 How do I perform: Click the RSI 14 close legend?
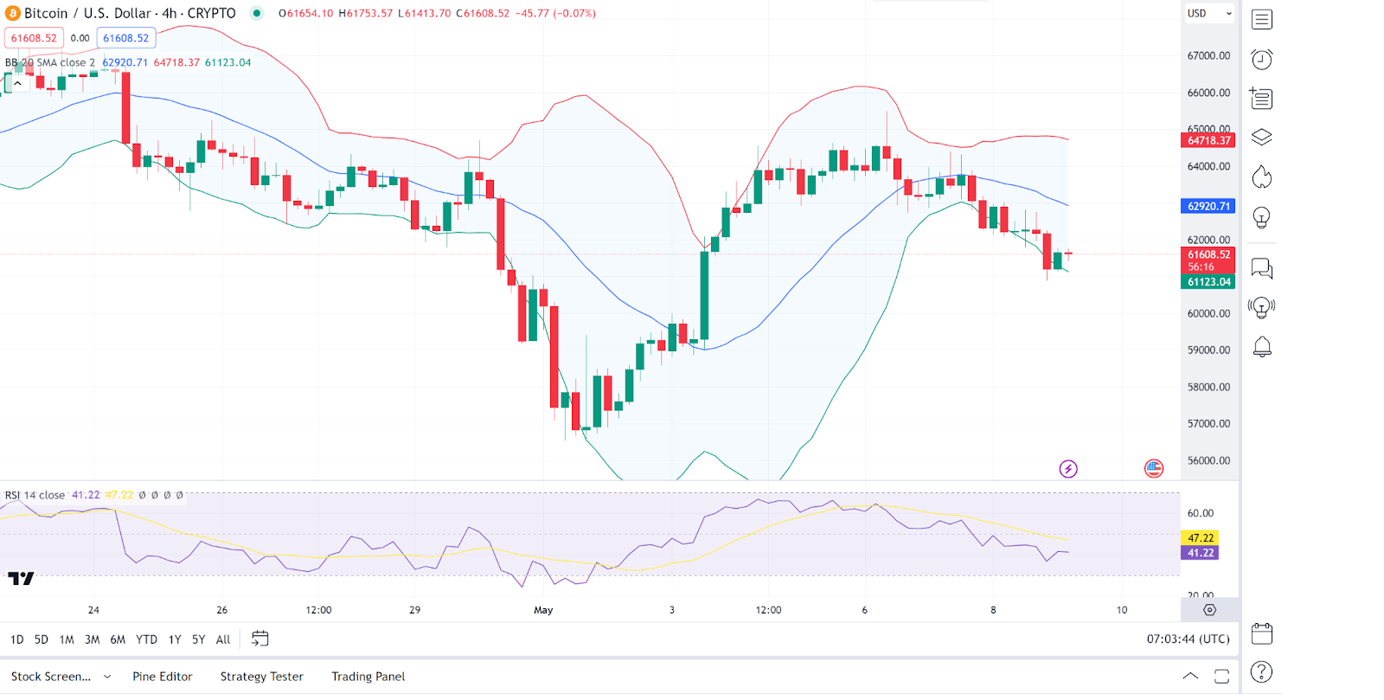35,495
